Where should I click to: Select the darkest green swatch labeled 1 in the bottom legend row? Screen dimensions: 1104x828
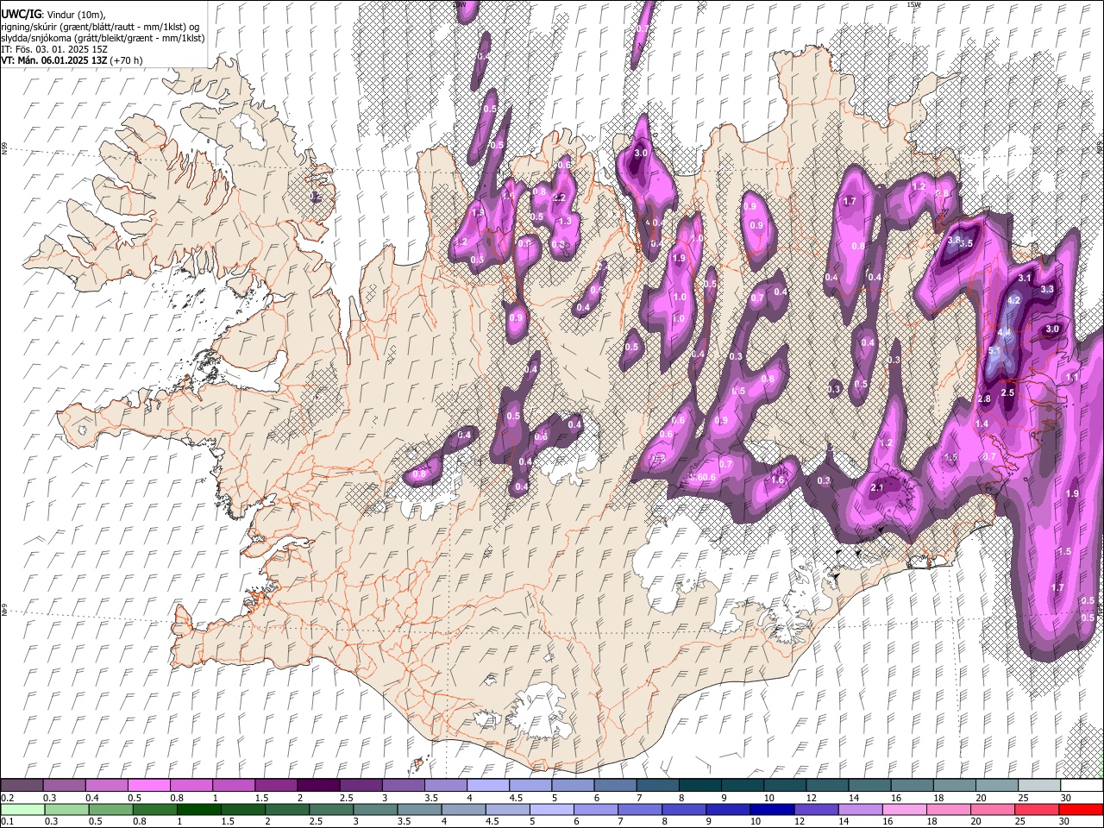pos(199,809)
